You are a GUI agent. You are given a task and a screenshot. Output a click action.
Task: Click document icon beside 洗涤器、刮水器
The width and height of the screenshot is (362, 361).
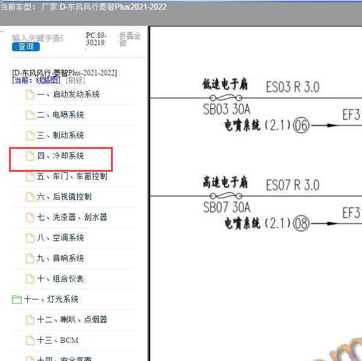point(30,218)
